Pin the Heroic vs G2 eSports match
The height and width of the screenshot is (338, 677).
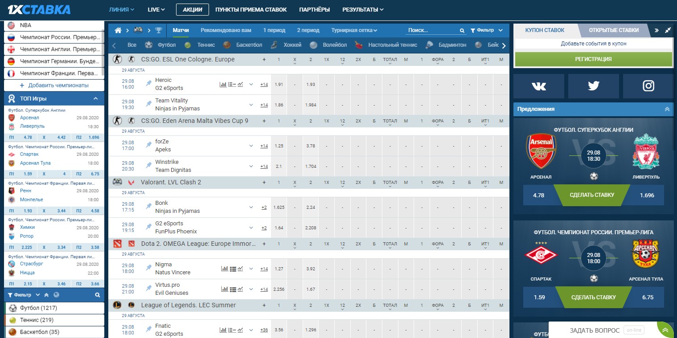[148, 84]
